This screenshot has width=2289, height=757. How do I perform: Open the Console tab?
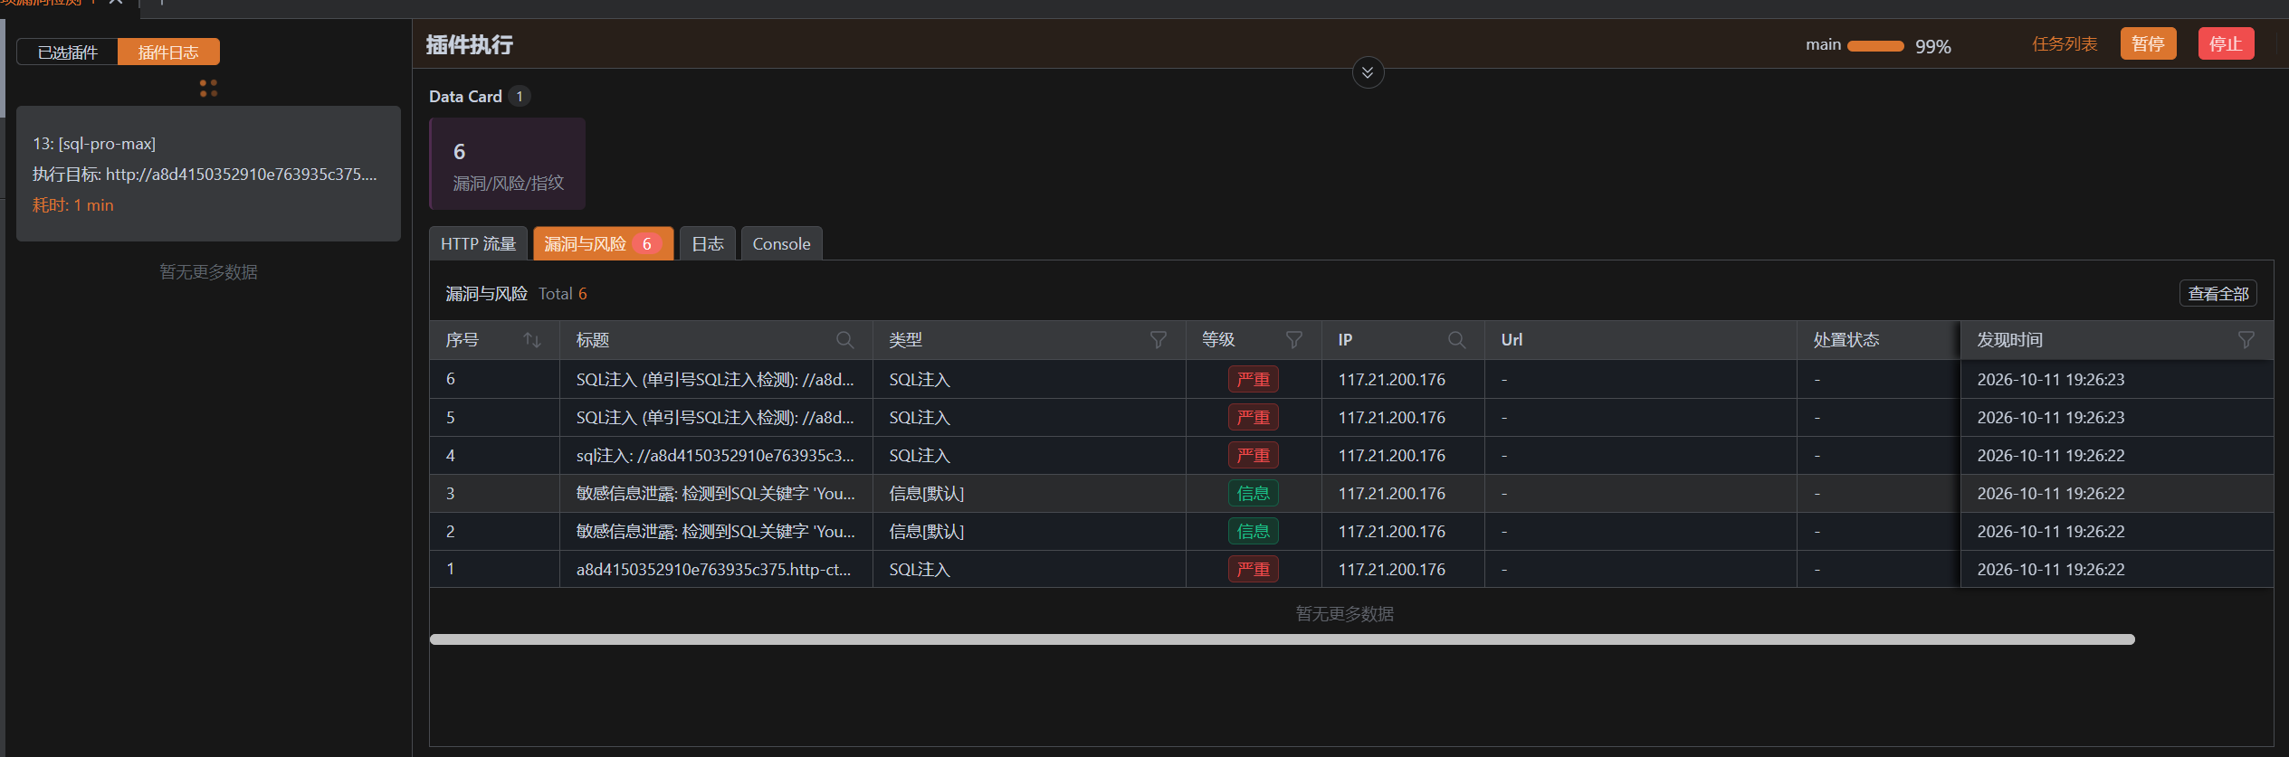781,244
